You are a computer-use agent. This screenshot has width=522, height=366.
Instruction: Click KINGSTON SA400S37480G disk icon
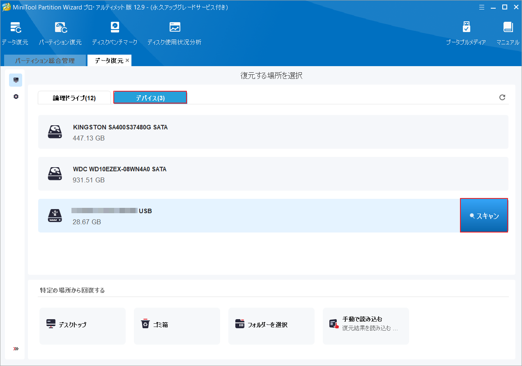[x=55, y=131]
